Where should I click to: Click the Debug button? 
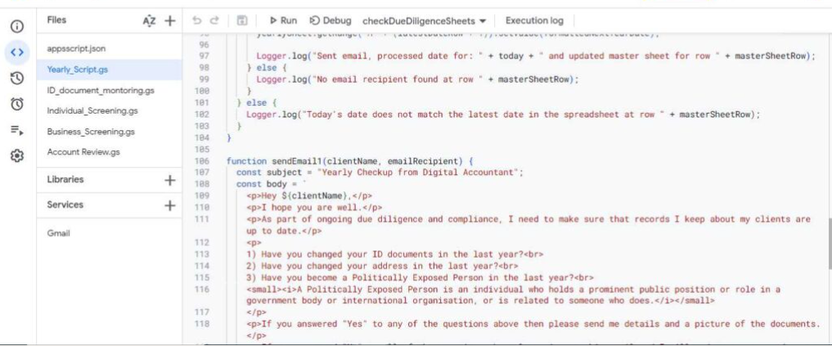point(331,20)
